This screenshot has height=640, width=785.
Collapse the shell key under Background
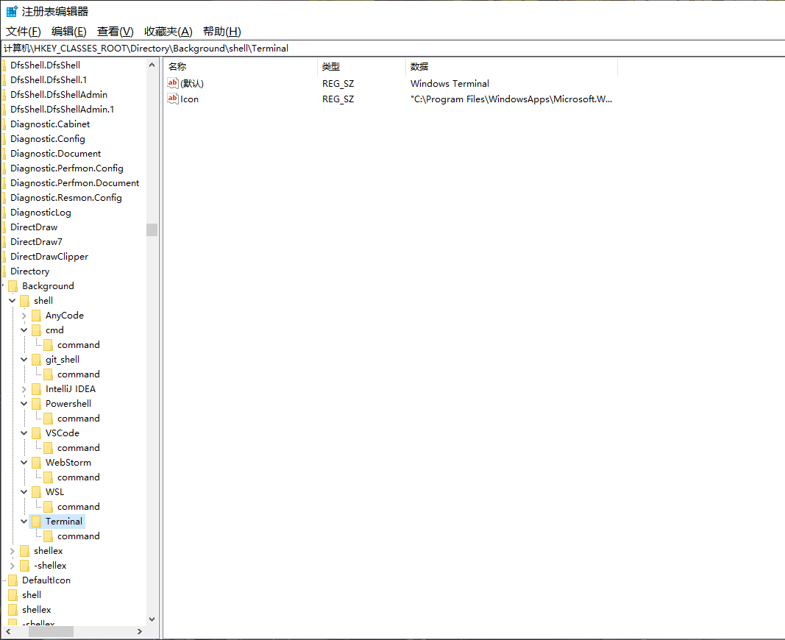(x=12, y=301)
